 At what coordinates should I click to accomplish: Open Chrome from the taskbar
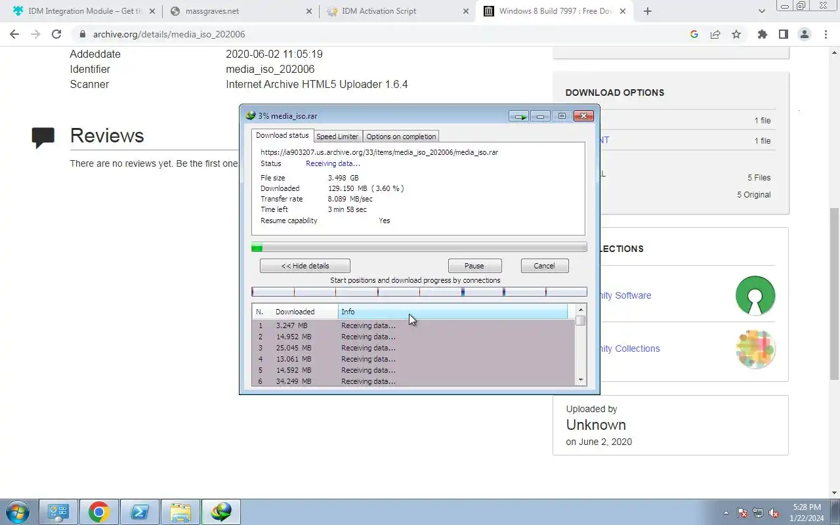point(99,512)
